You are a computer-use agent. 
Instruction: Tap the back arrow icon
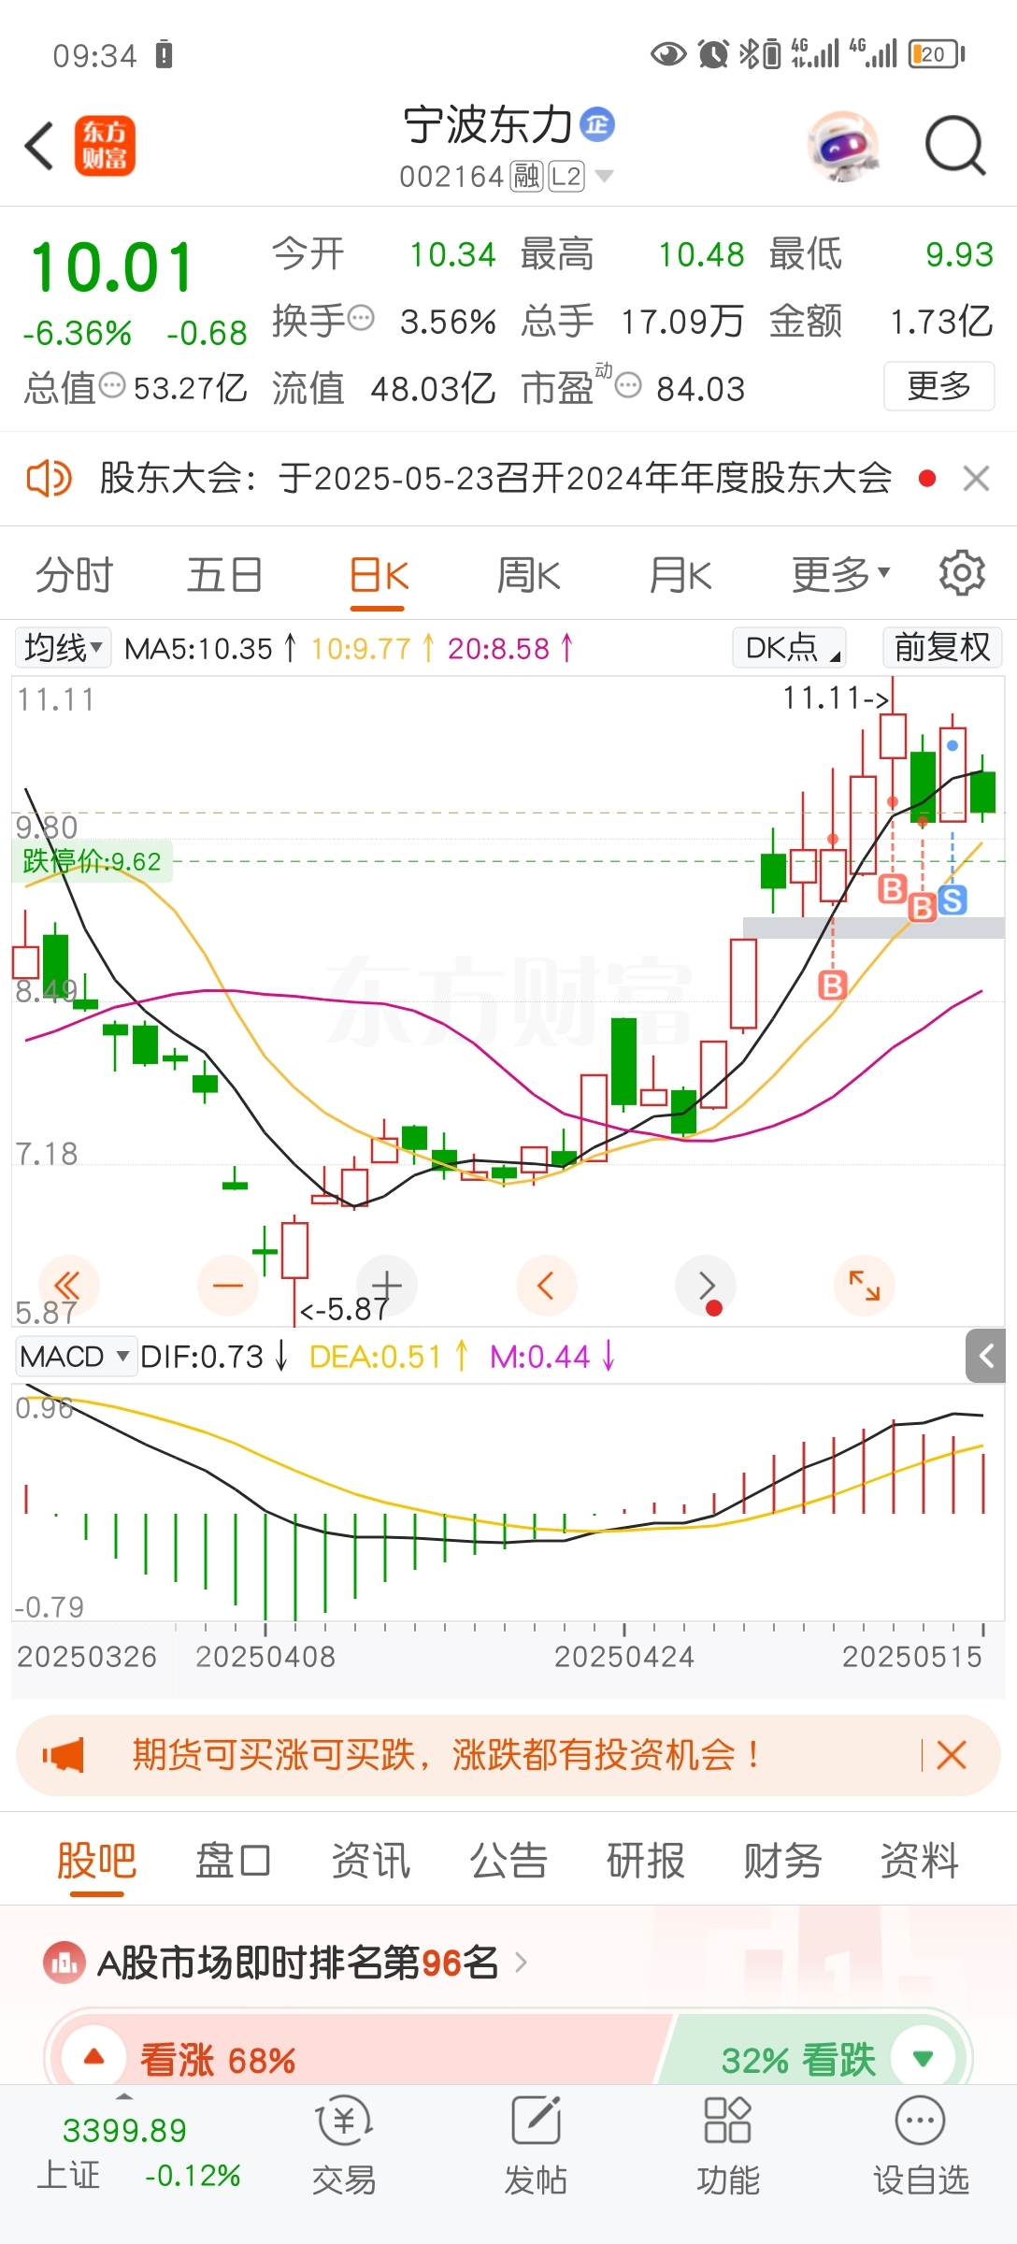click(x=39, y=146)
